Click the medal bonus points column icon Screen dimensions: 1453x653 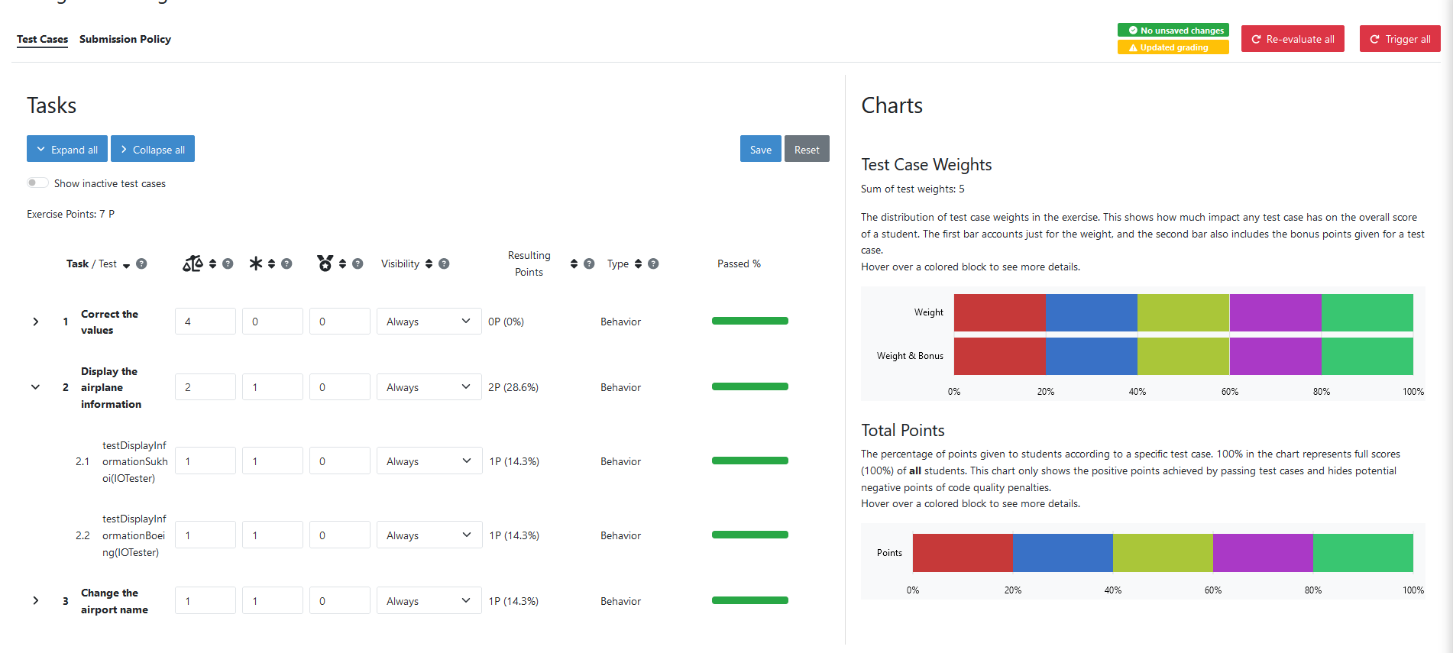coord(325,263)
